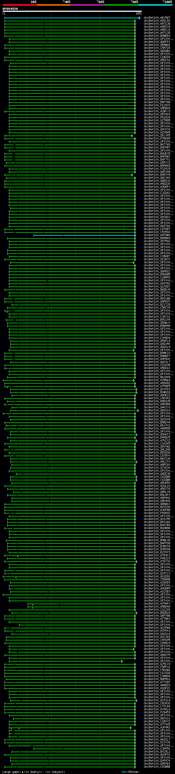Image resolution: width=175 pixels, height=774 pixels.
Task: Select hit UniRef100_A2WYJ3
Action: (x=157, y=111)
